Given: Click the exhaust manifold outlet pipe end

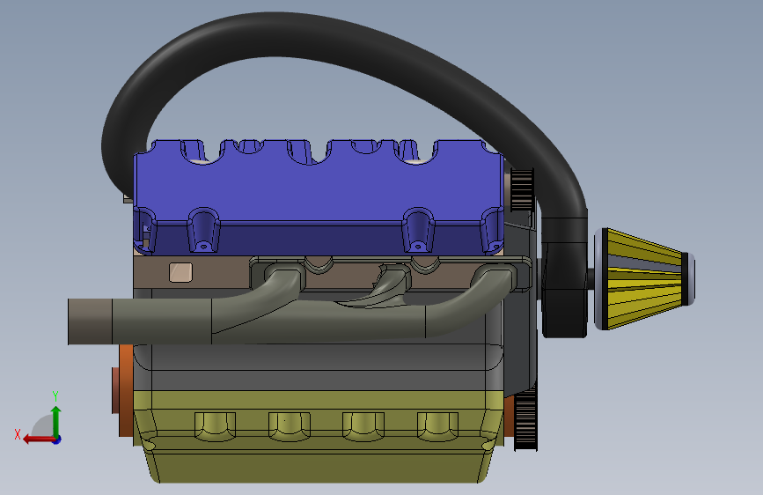Looking at the screenshot, I should tap(90, 321).
